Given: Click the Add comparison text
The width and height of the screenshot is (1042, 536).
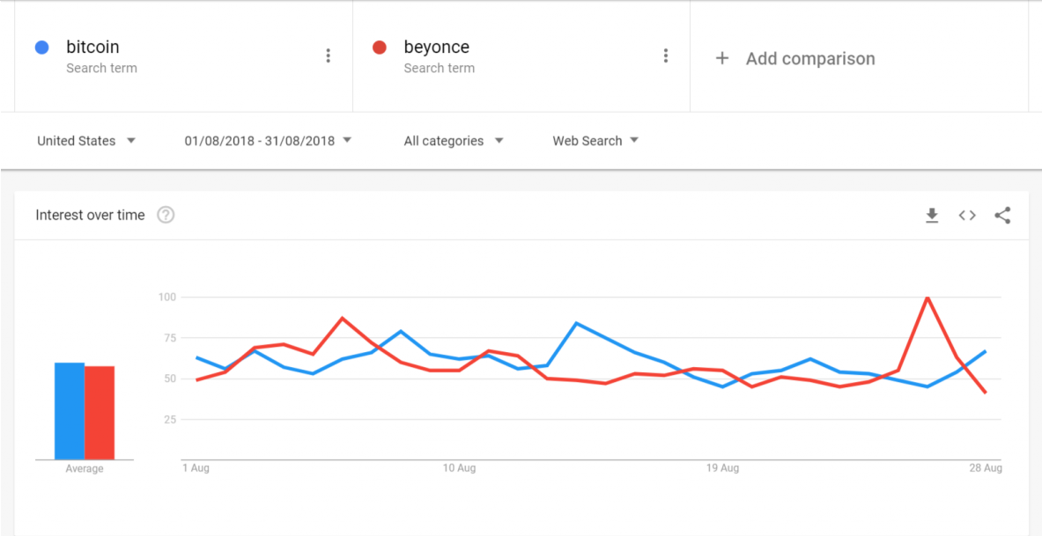Looking at the screenshot, I should point(810,59).
